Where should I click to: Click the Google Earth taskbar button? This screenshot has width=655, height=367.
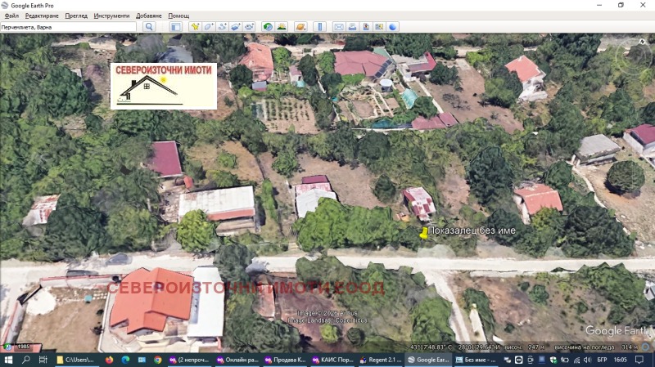coord(428,360)
